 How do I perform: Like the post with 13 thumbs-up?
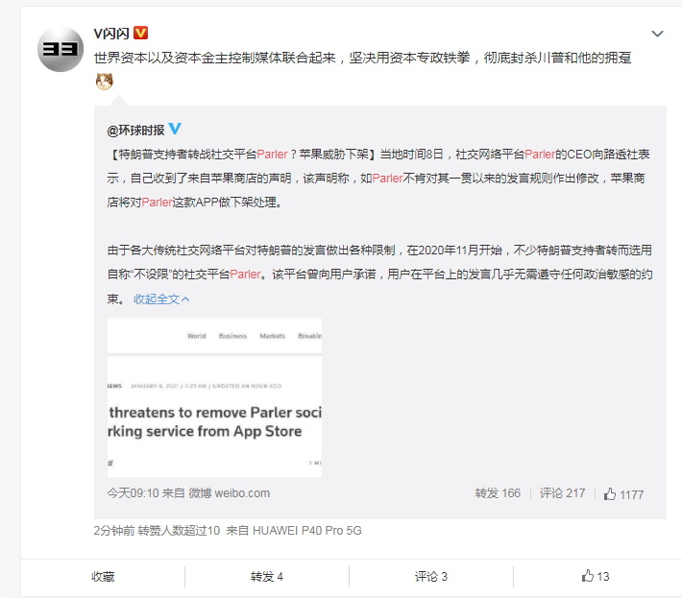click(596, 576)
